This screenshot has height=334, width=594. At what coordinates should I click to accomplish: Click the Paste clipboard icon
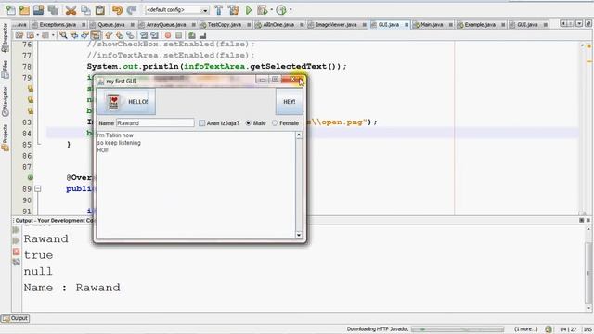pos(99,10)
